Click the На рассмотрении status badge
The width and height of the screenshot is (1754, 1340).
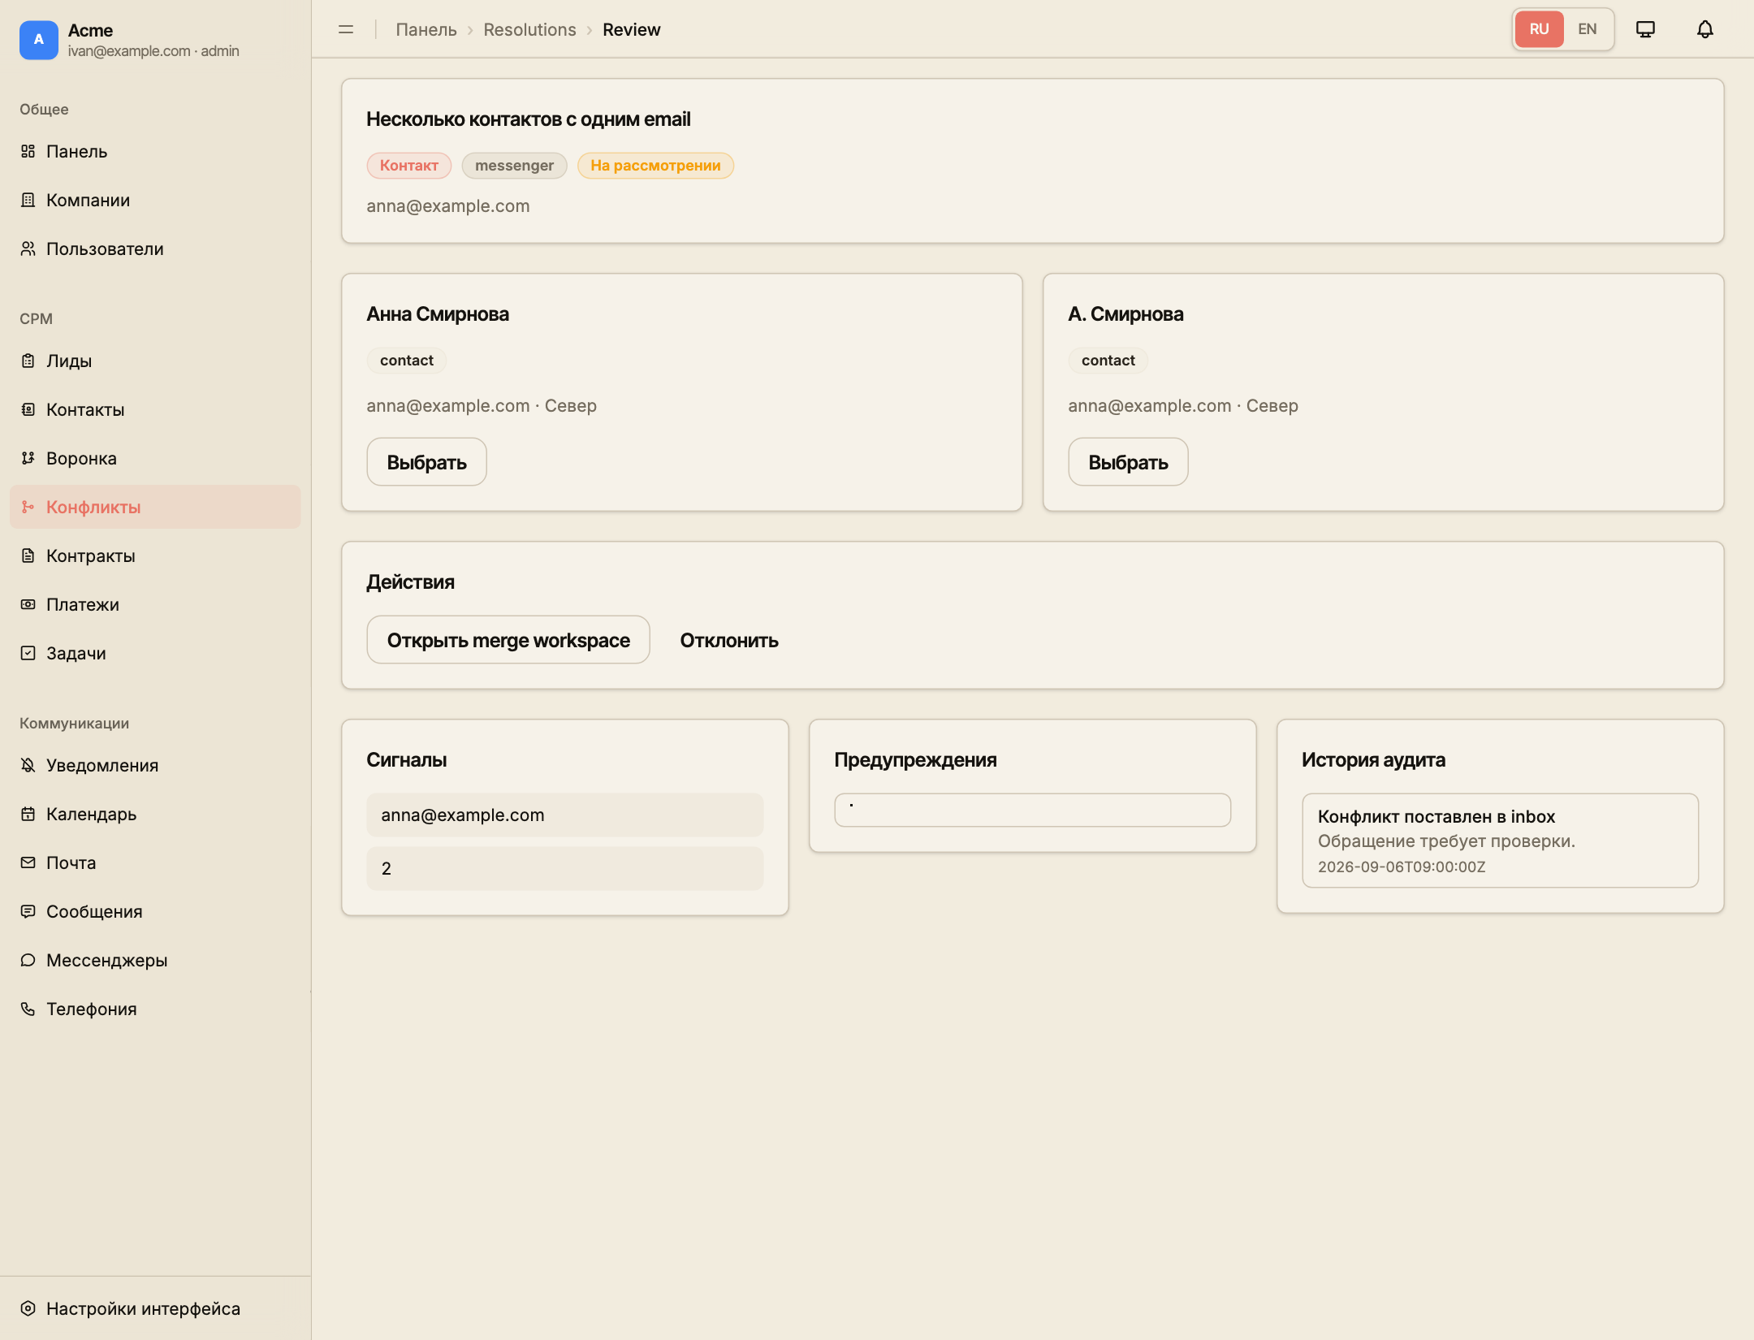655,166
